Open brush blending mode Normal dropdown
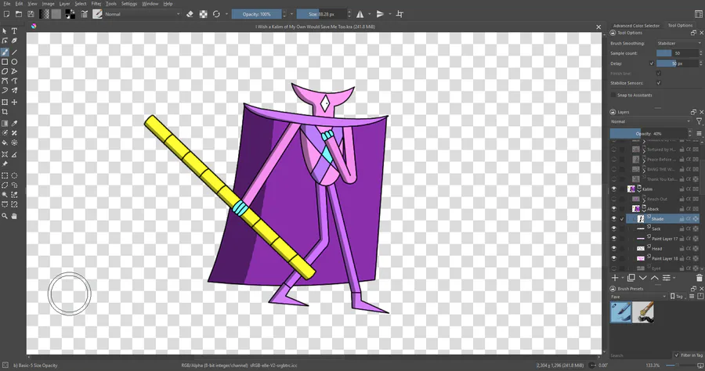The image size is (705, 371). (142, 14)
